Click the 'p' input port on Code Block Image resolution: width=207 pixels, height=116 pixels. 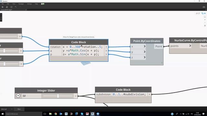(x=55, y=54)
